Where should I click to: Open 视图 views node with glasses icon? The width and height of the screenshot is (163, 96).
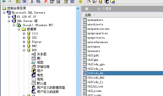[40, 63]
